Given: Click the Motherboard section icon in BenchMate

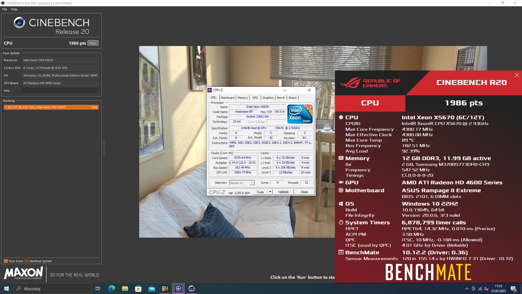Looking at the screenshot, I should pyautogui.click(x=341, y=190).
